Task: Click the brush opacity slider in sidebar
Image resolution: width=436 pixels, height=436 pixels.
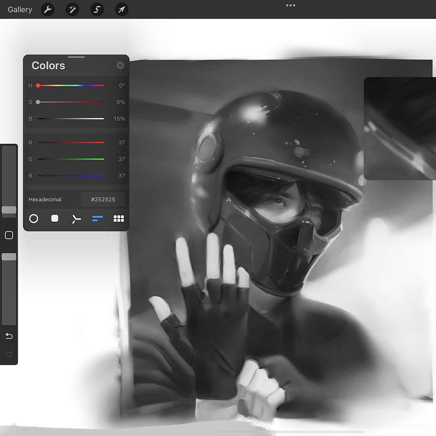Action: coord(9,289)
